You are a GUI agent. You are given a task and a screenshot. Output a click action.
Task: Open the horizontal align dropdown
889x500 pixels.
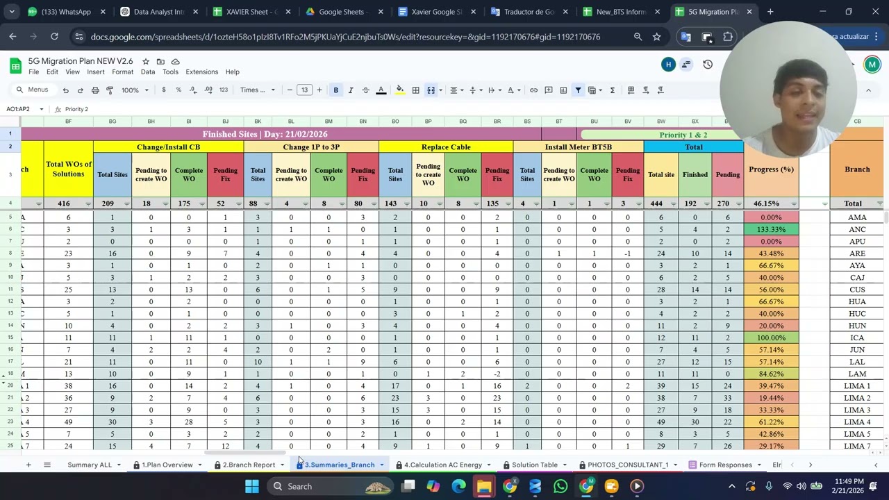pos(456,90)
